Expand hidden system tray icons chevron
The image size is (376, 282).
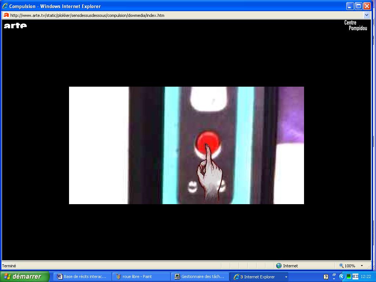[342, 277]
